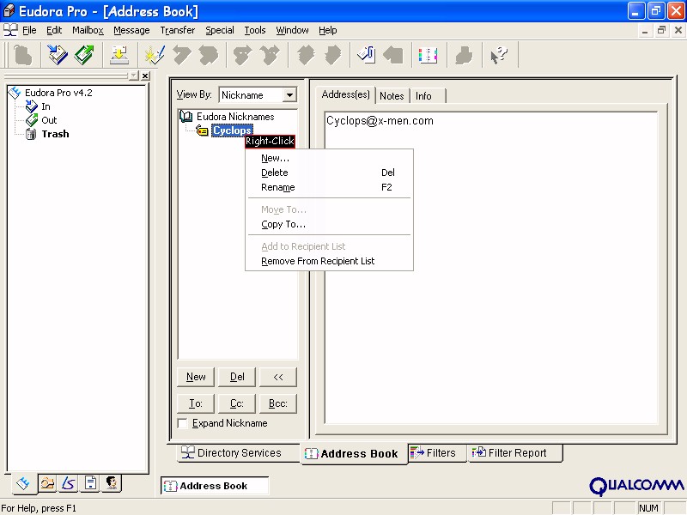Choose Rename from context menu
The width and height of the screenshot is (687, 515).
[x=329, y=187]
